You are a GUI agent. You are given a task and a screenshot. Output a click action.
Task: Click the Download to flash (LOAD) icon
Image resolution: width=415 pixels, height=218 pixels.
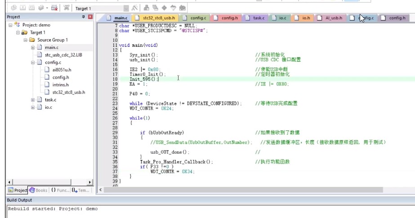[67, 8]
